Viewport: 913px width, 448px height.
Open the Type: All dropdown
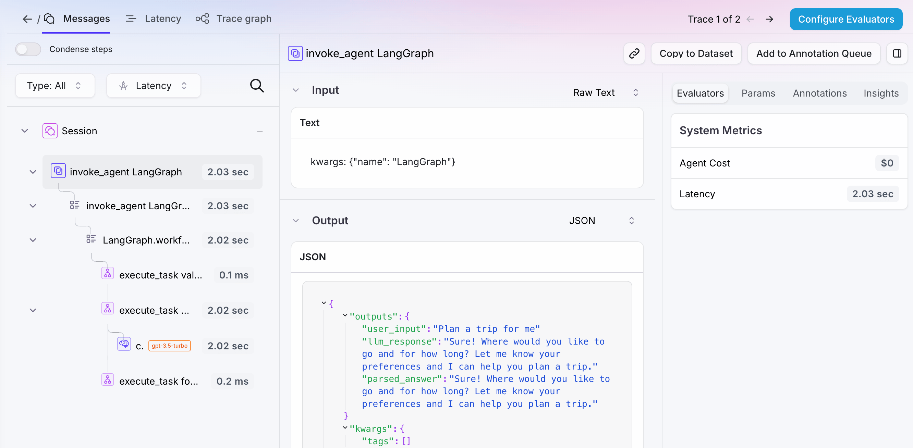coord(55,86)
